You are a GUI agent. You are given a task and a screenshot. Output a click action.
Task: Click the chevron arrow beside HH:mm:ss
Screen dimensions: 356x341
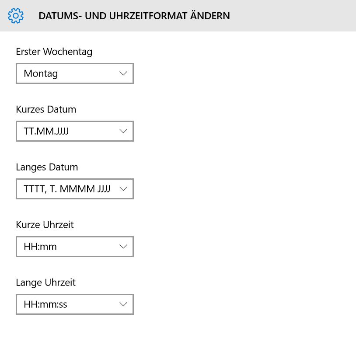[123, 304]
